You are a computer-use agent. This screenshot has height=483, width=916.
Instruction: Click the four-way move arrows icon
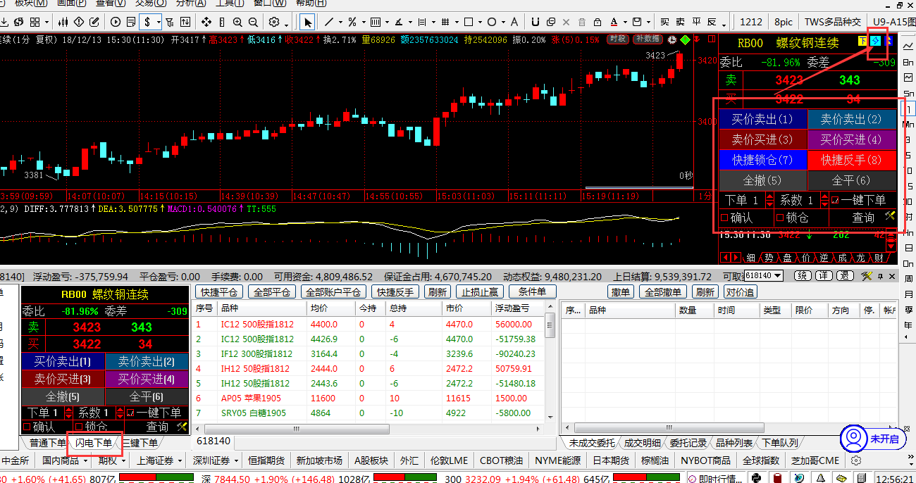point(206,22)
